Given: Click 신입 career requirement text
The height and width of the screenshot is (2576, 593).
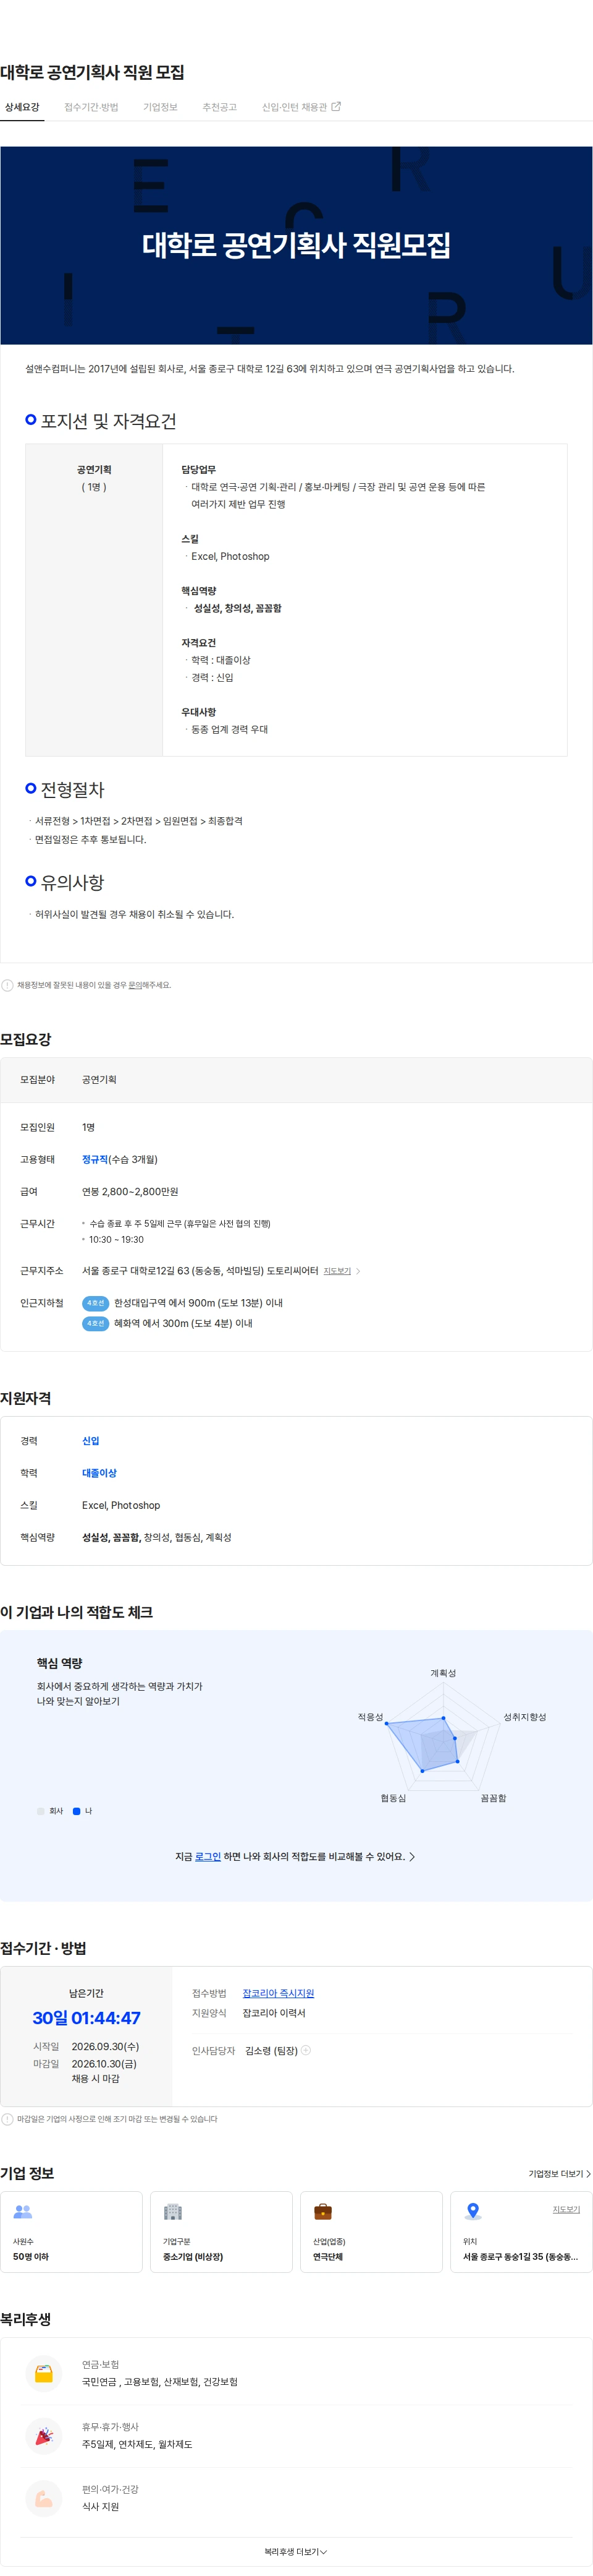Looking at the screenshot, I should tap(91, 1441).
